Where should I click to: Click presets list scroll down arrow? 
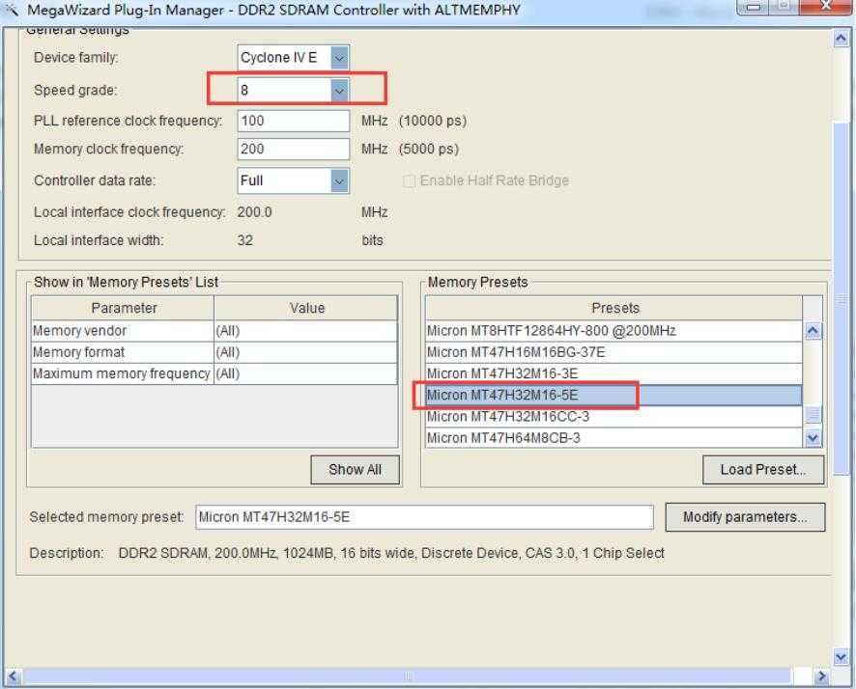[x=813, y=438]
